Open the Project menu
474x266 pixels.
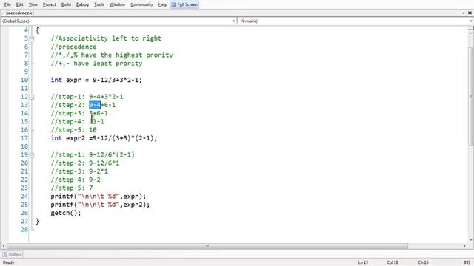(x=50, y=4)
